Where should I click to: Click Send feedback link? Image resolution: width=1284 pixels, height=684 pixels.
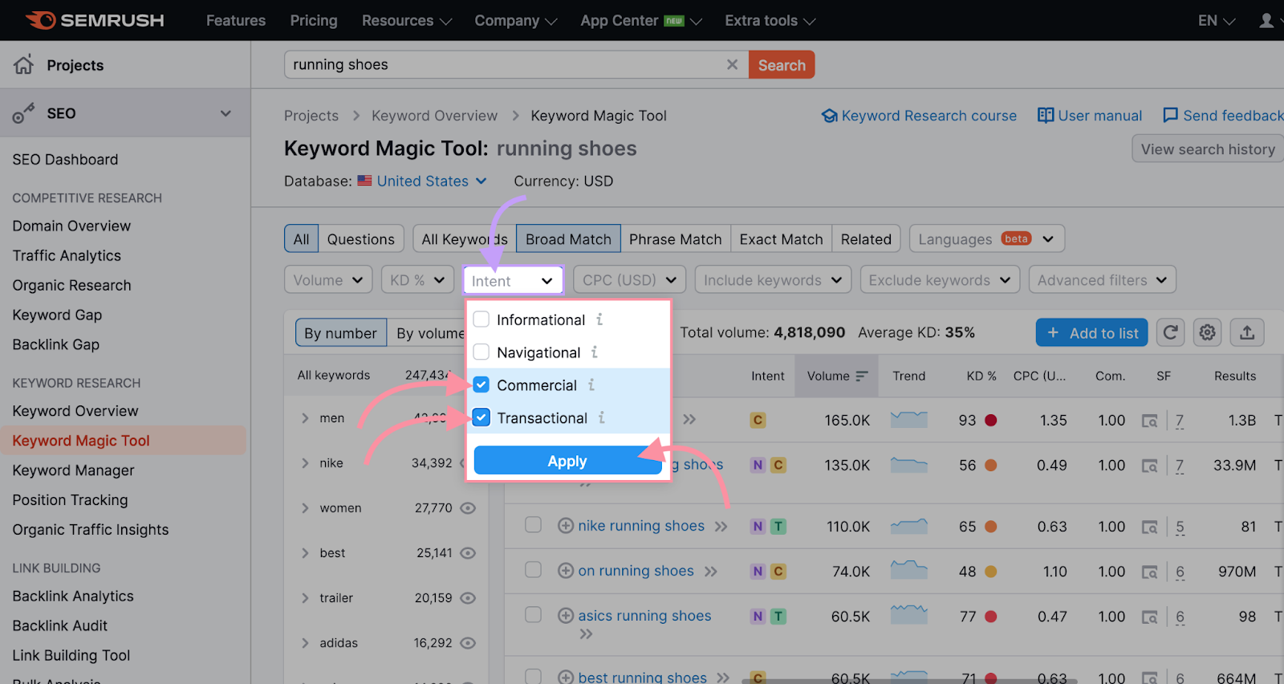pos(1223,116)
